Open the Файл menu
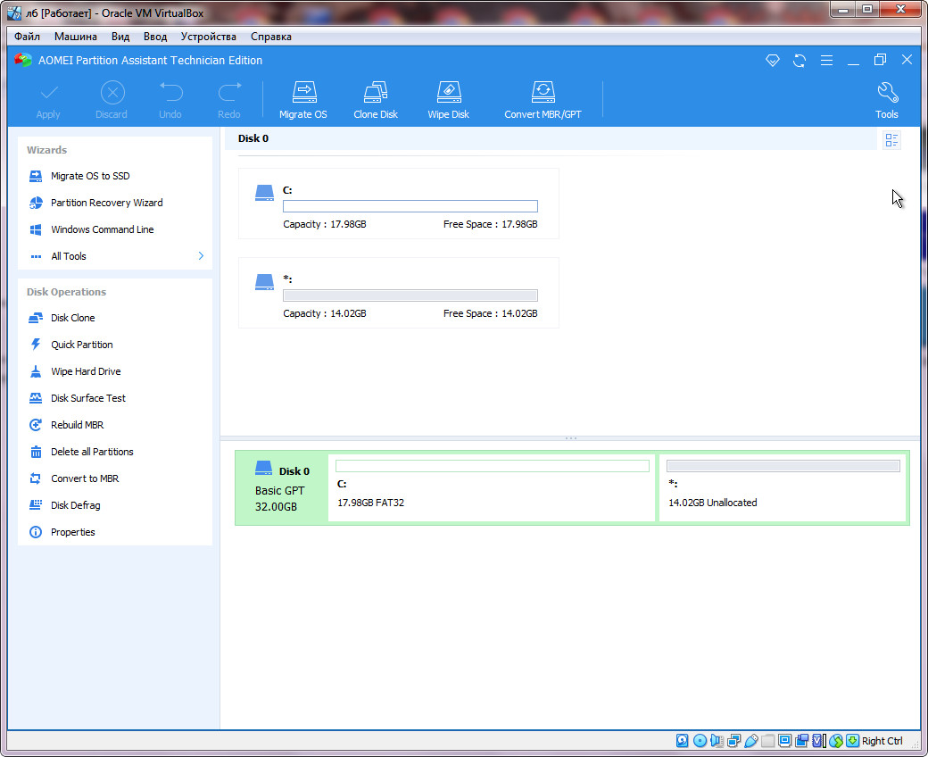 27,37
